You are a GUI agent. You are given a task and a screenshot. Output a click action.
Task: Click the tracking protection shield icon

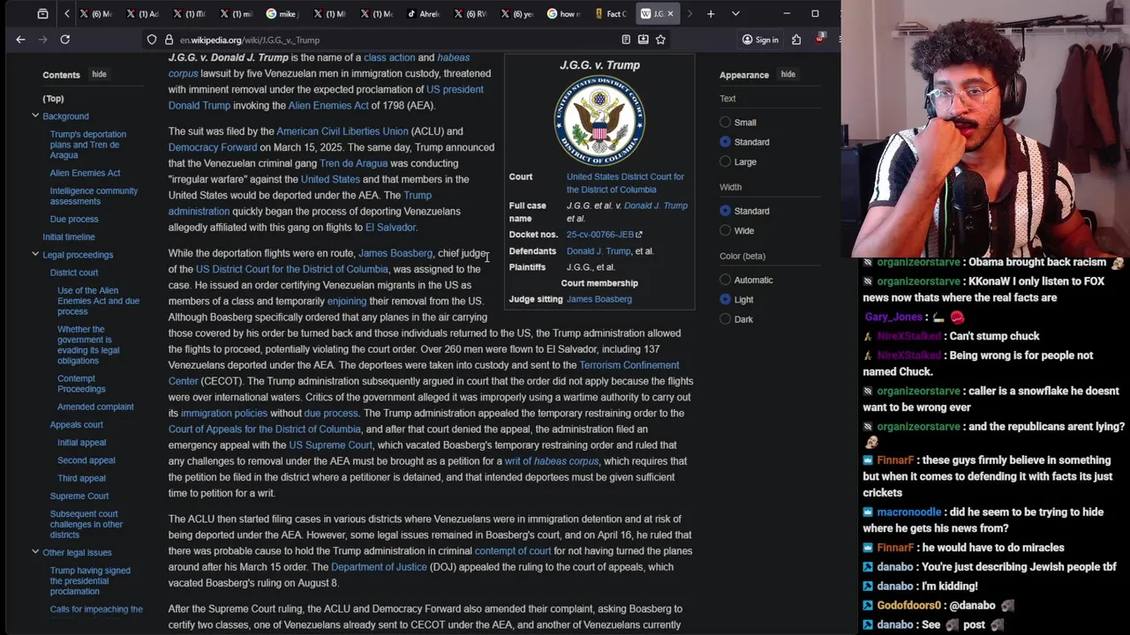click(x=152, y=40)
